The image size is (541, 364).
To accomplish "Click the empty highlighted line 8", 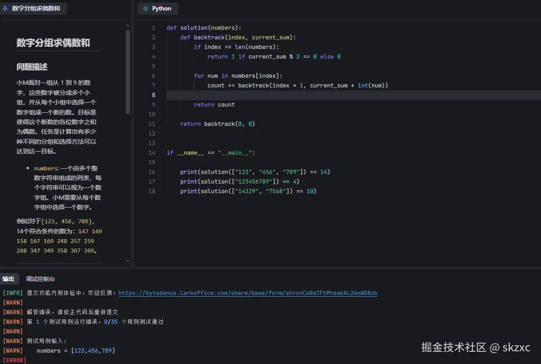I will (353, 95).
